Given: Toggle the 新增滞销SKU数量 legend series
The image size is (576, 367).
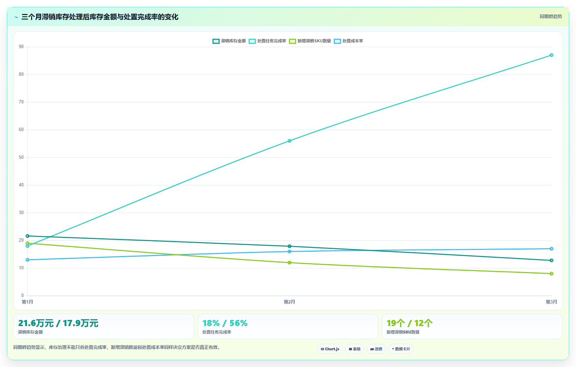Looking at the screenshot, I should [x=310, y=41].
